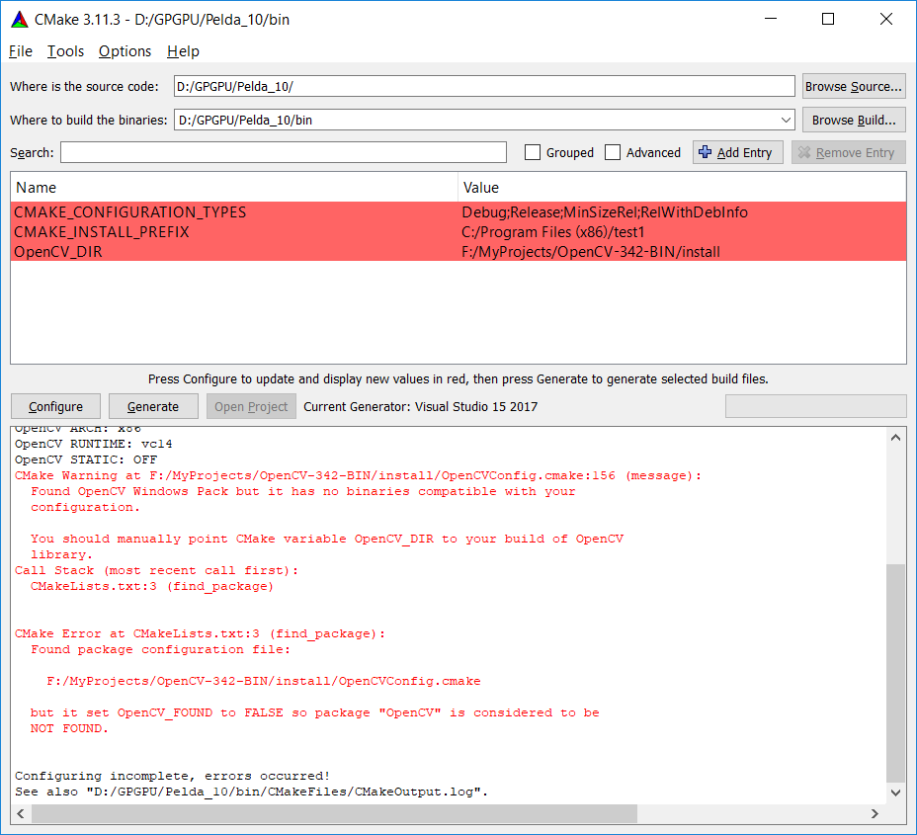This screenshot has height=835, width=917.
Task: Click the horizontal scrollbar thumb in output log
Action: pyautogui.click(x=333, y=813)
